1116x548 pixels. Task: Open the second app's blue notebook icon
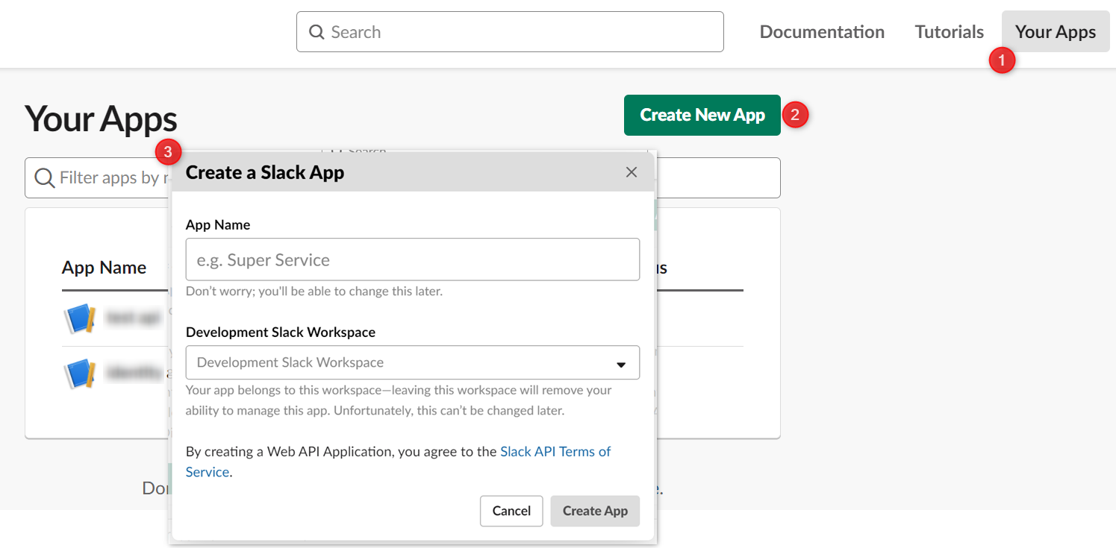pos(80,373)
